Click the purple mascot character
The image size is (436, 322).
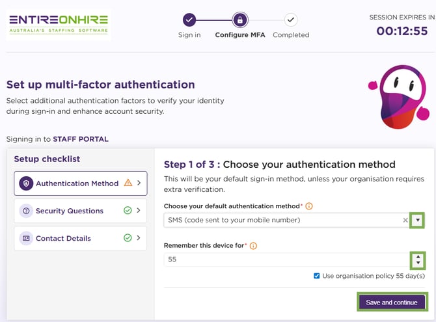pyautogui.click(x=398, y=96)
